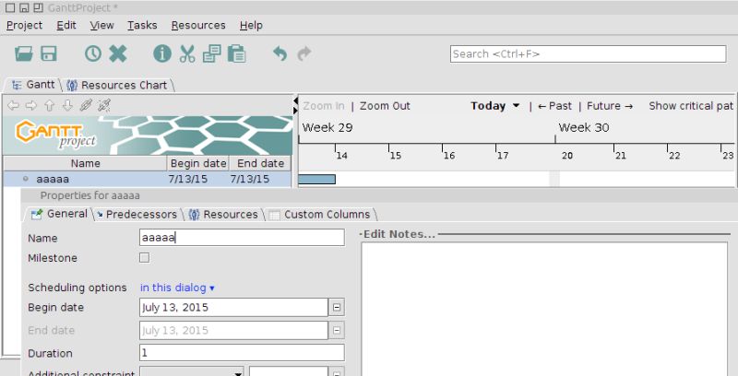Move task down with the down arrow icon
The width and height of the screenshot is (738, 376).
pos(67,105)
